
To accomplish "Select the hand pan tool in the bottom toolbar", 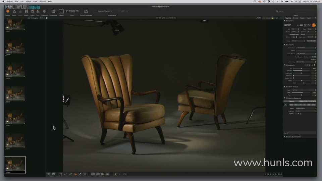I will (80, 174).
